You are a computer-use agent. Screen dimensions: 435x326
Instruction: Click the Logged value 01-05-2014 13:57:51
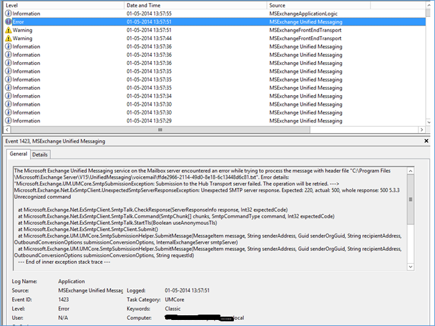point(187,290)
